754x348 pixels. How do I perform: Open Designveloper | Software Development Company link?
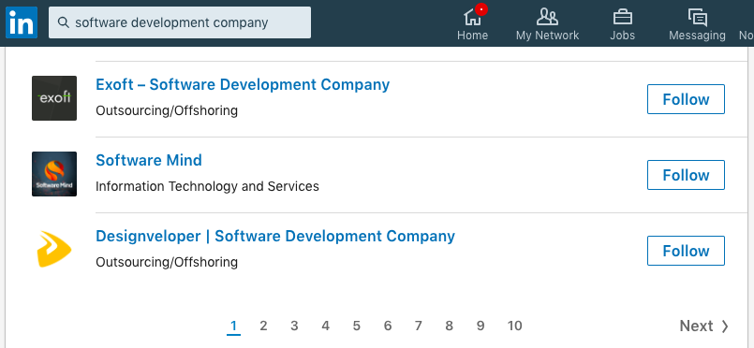(275, 236)
